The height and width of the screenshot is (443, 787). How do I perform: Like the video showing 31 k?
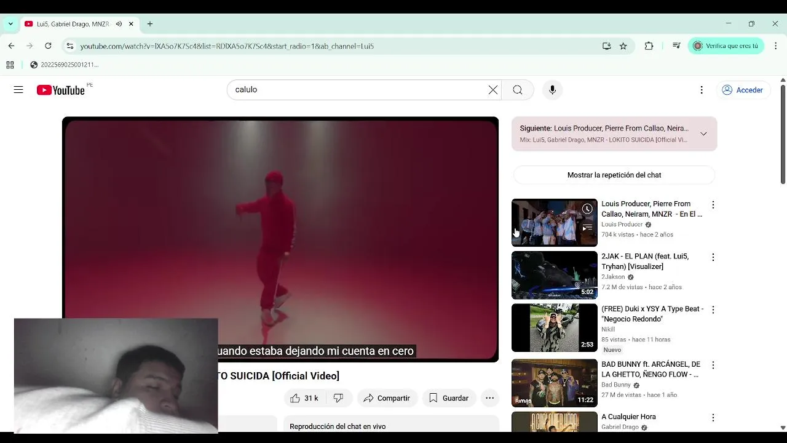(304, 398)
